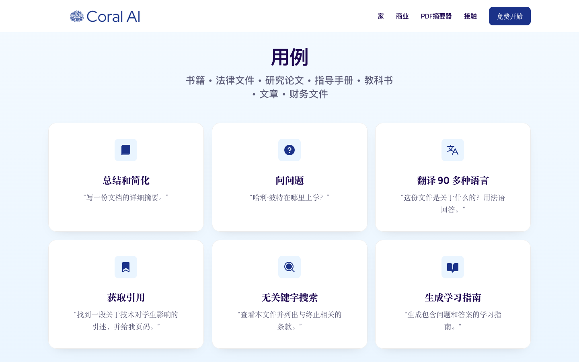The image size is (579, 362).
Task: Open the 家 navigation menu item
Action: tap(380, 16)
